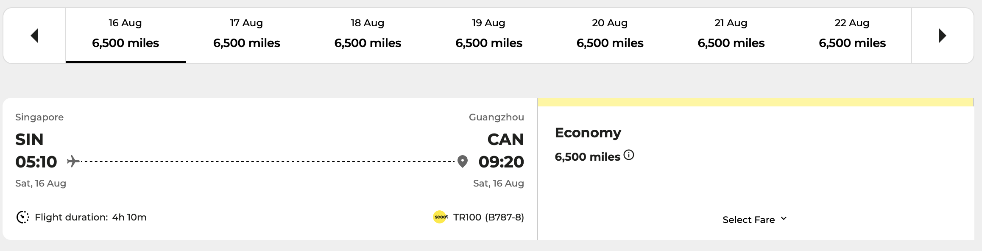Select the 20 Aug date tab
The height and width of the screenshot is (251, 982).
pos(610,36)
